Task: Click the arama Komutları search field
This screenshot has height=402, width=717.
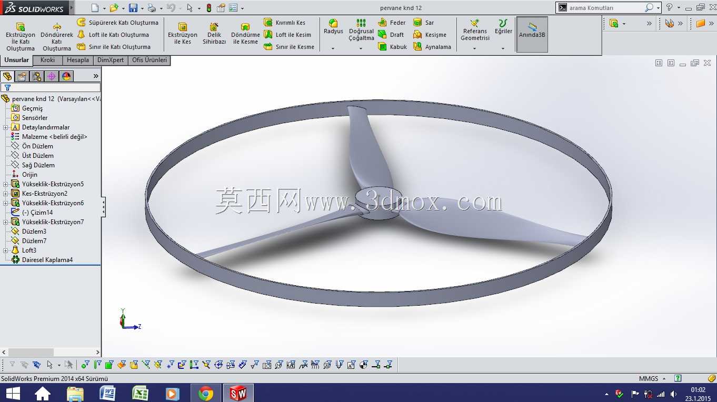Action: click(605, 8)
